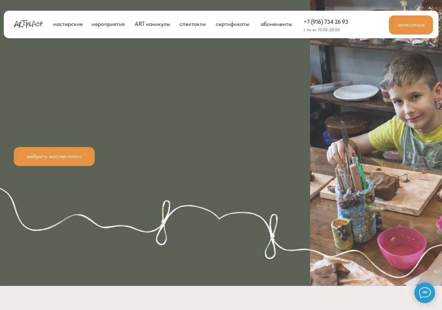Open the live chat bubble icon

(x=425, y=293)
